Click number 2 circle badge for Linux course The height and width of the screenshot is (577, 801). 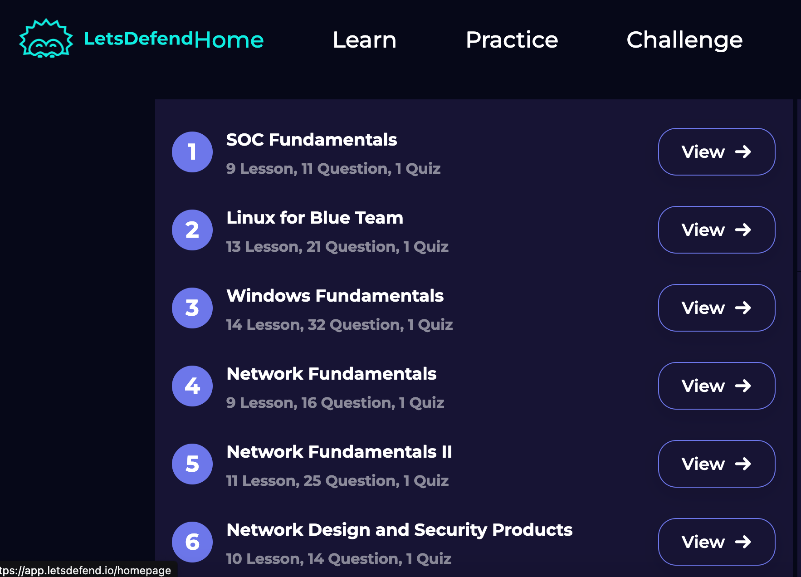tap(192, 230)
